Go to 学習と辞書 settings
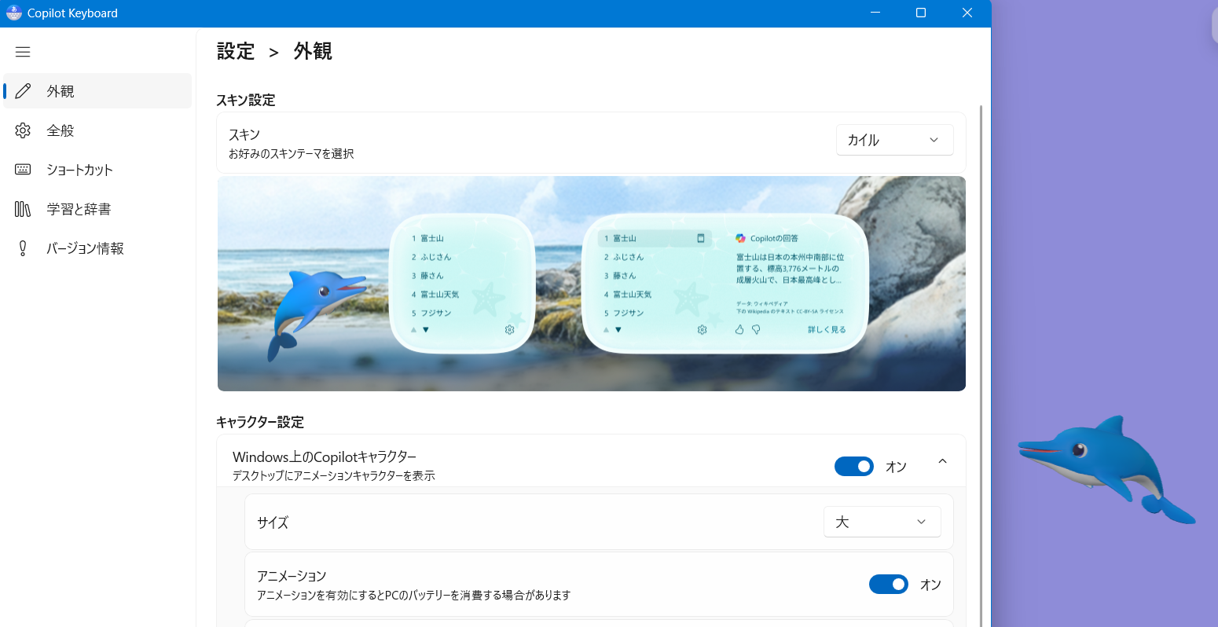 97,209
